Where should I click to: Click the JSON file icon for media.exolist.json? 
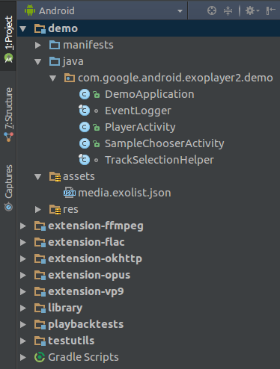tap(70, 193)
